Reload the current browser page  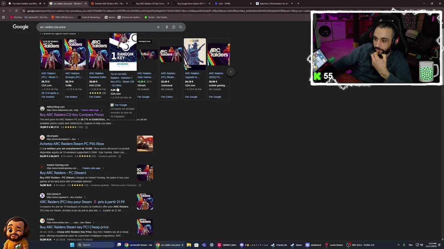16,11
